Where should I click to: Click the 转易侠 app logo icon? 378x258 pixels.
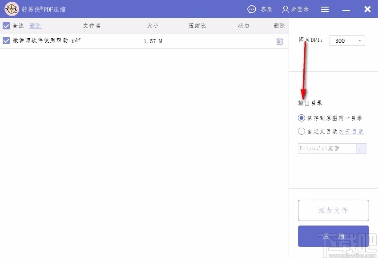coord(12,9)
